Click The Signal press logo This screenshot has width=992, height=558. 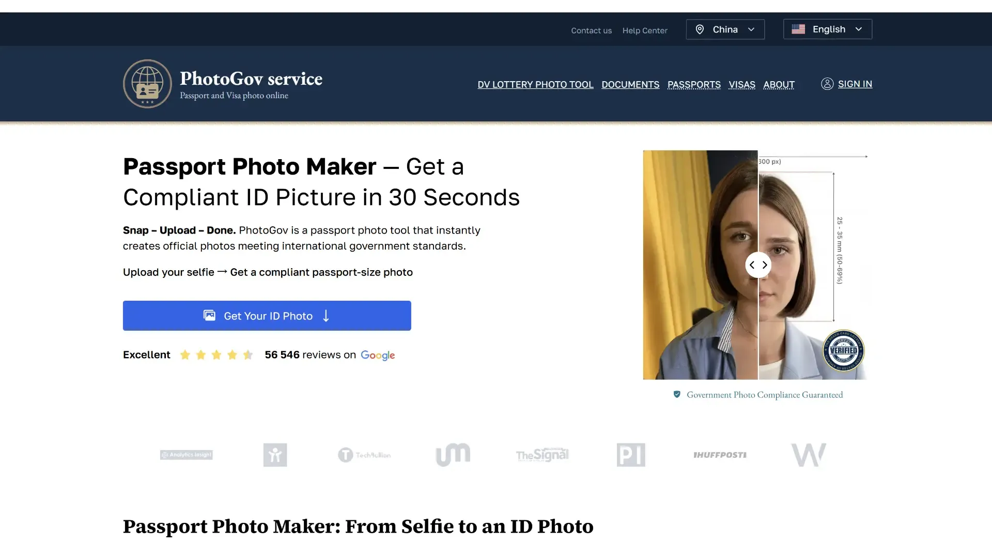point(542,455)
